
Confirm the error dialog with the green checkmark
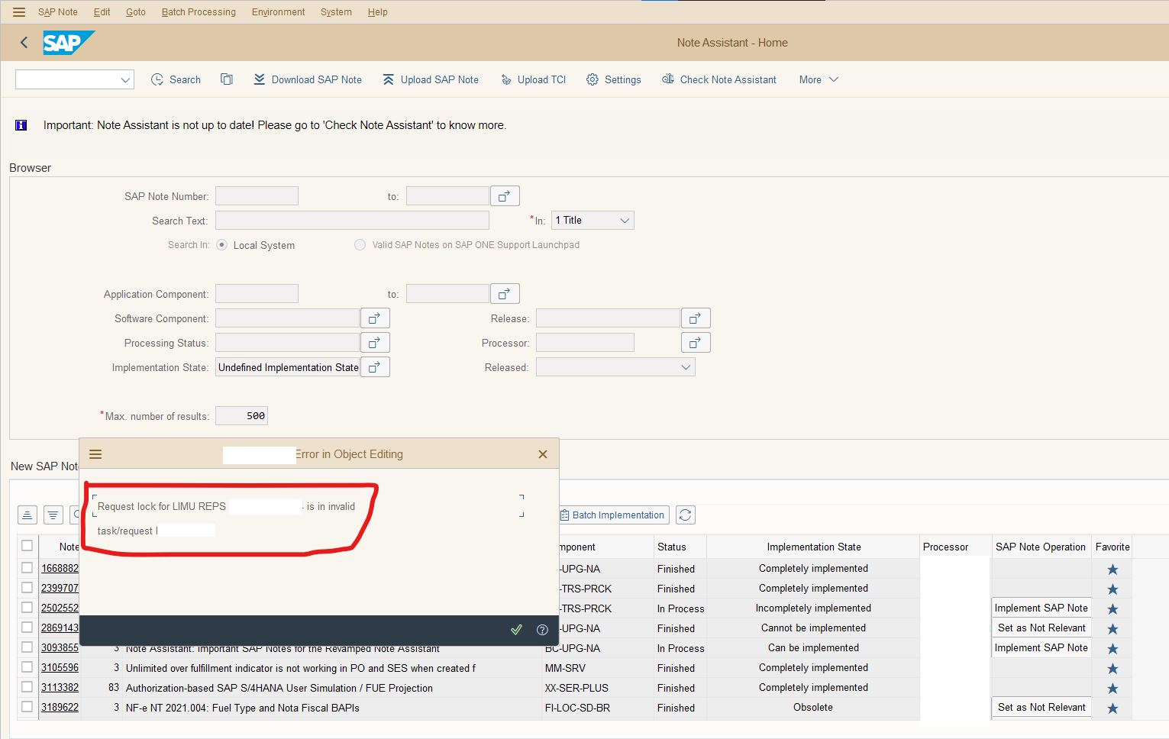[x=516, y=630]
